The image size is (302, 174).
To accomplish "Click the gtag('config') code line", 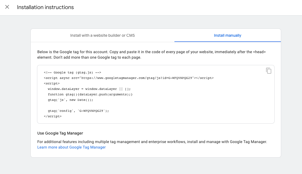I will [78, 111].
